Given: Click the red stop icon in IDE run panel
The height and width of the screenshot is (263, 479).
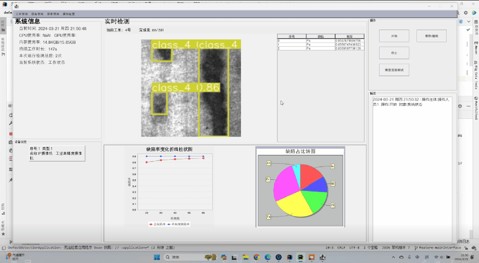Looking at the screenshot, I should pyautogui.click(x=11, y=134).
